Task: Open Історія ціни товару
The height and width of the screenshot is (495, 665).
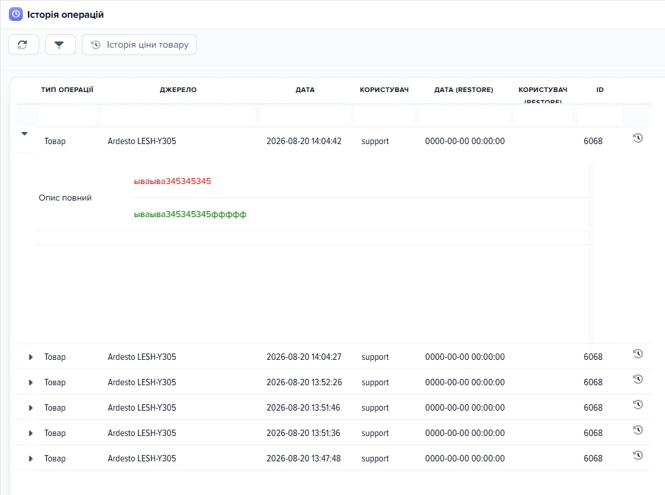Action: tap(139, 44)
